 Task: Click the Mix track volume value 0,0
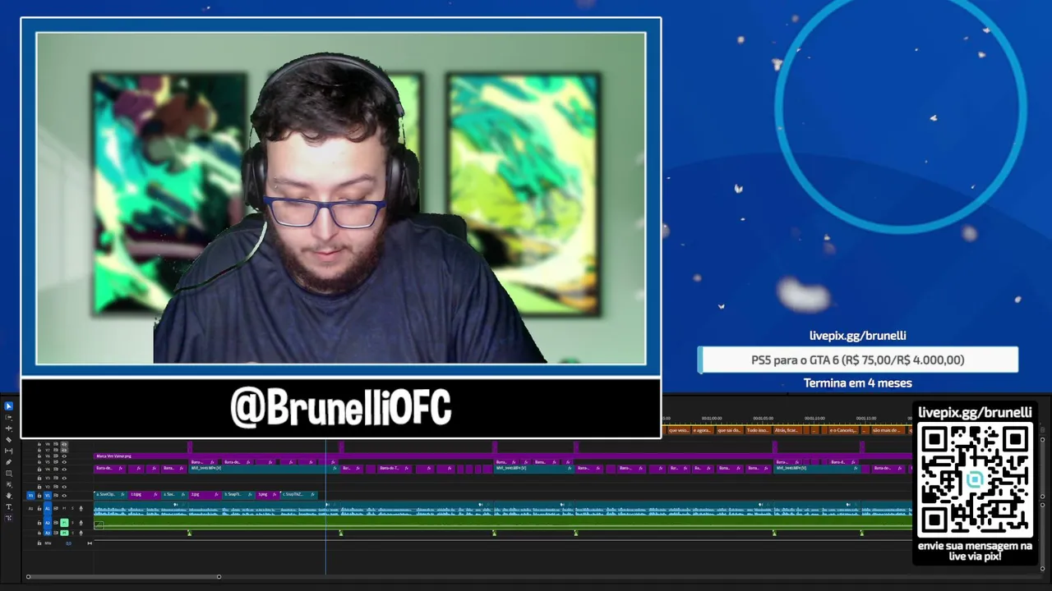68,543
